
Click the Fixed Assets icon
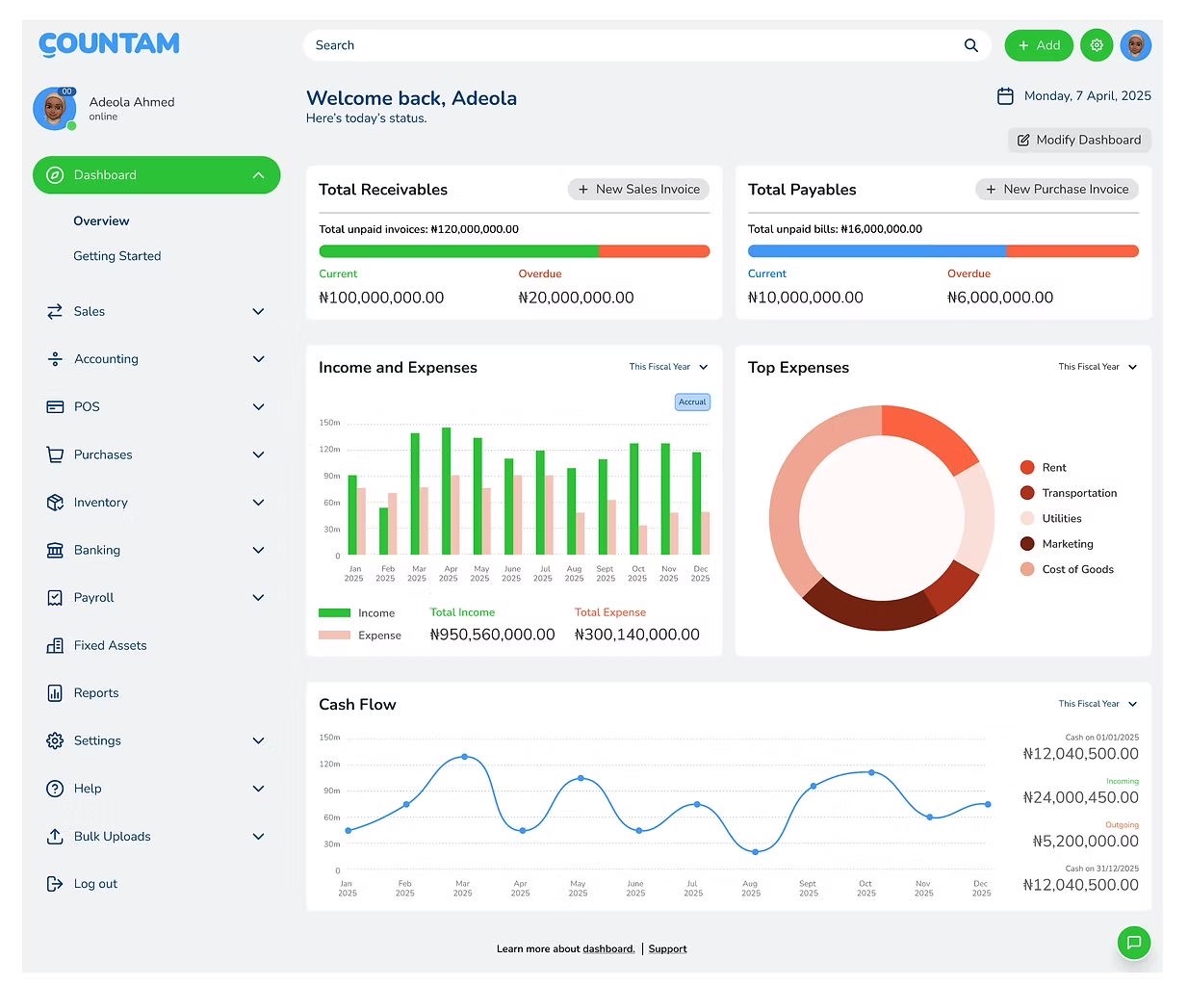[55, 645]
